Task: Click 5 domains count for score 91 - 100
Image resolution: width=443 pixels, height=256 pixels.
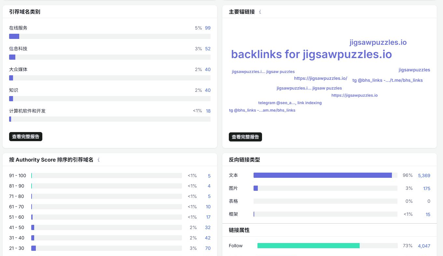Action: click(209, 176)
